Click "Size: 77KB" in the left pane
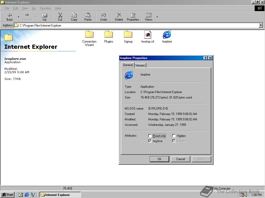The image size is (265, 198). pyautogui.click(x=12, y=79)
